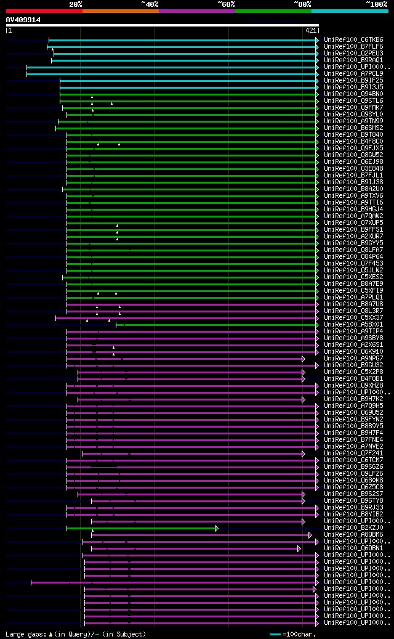Click the hit label UniRef100_Q5JLW2
Screen dimensions: 394x639
353,270
